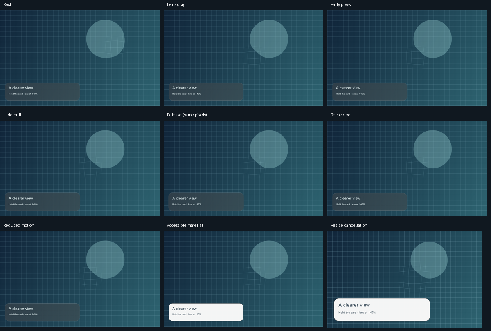The height and width of the screenshot is (331, 491).
Task: Select the 'Reduced motion' panel label
Action: tap(19, 225)
